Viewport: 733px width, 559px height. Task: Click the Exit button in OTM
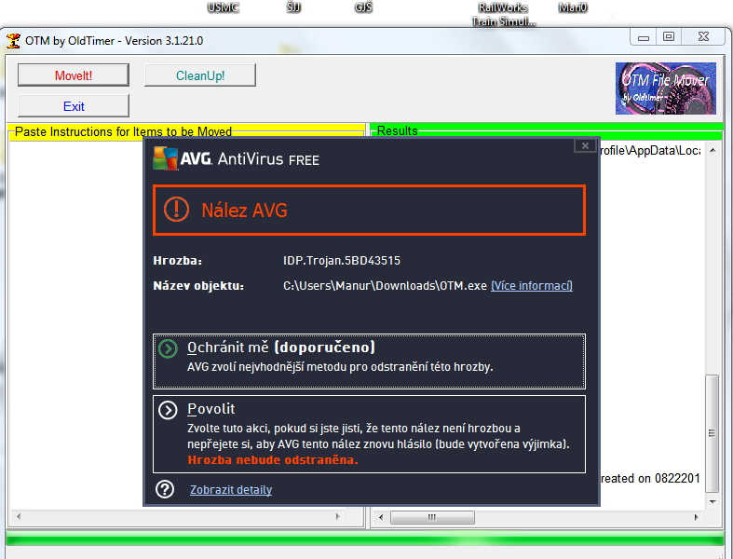click(74, 106)
